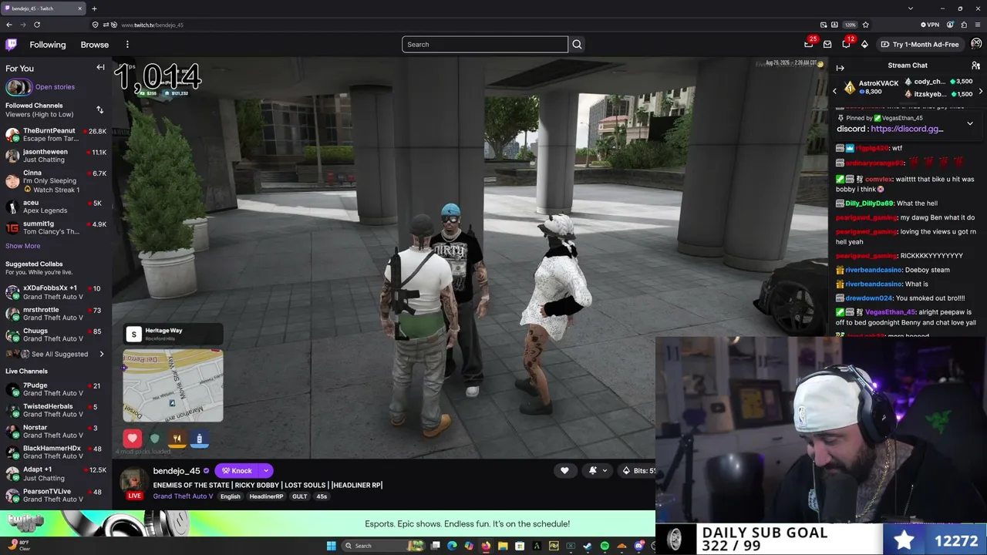Open bendejo_45 channel name link
987x555 pixels.
coord(177,471)
